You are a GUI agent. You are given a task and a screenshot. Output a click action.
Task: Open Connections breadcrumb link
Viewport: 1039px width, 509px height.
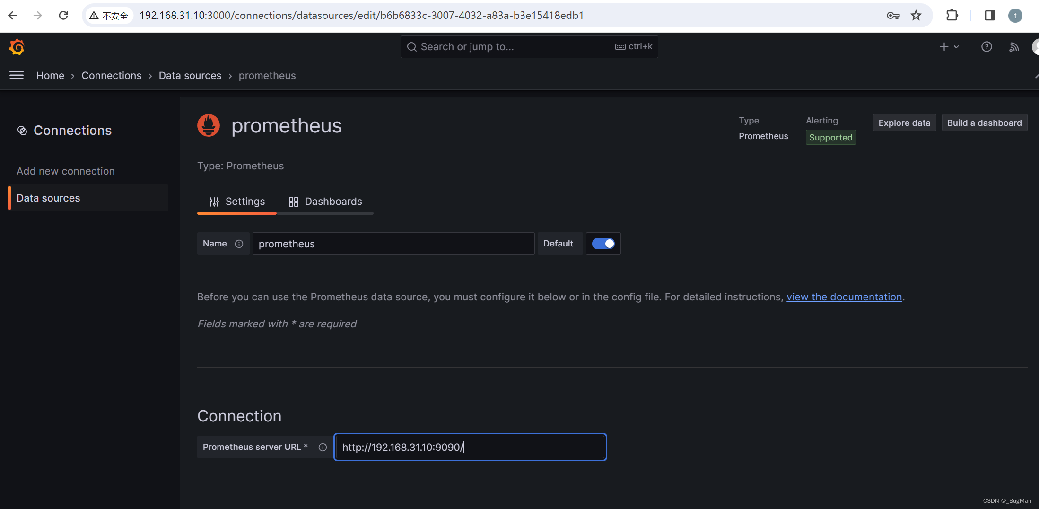click(112, 76)
